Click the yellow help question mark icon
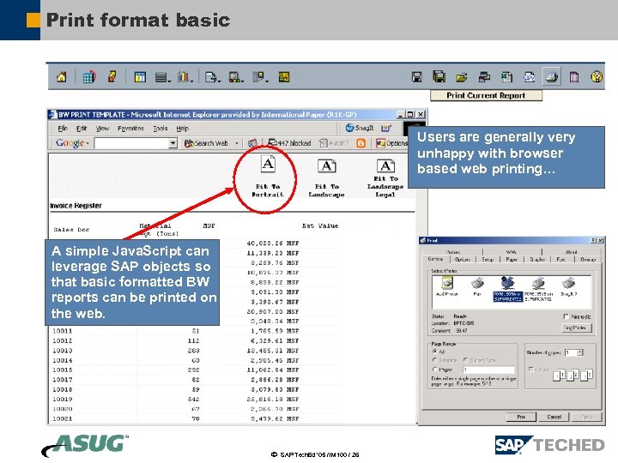The image size is (618, 463). (597, 76)
